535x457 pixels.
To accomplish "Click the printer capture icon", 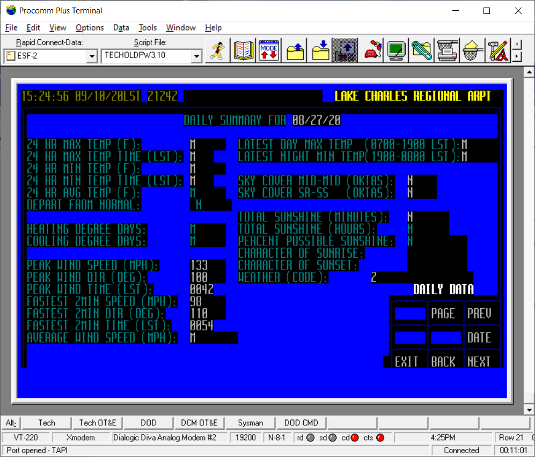I will pyautogui.click(x=446, y=50).
